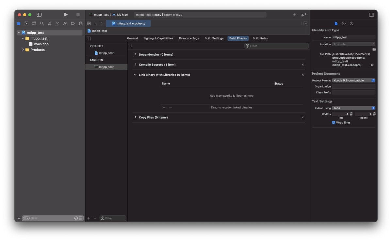Delete the Copy Files phase
Viewport: 392px width, 241px height.
tap(302, 118)
